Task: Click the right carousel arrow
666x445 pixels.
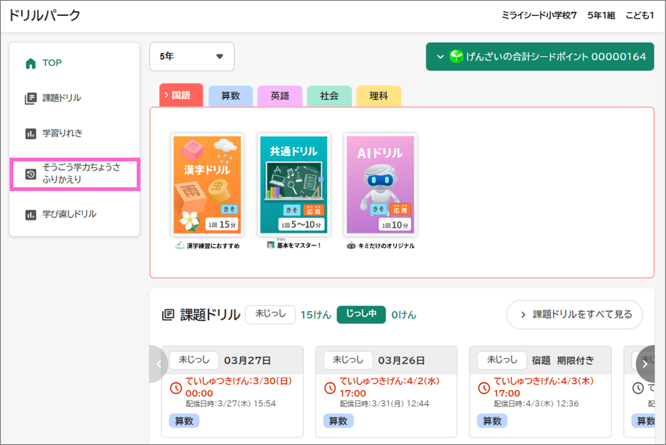Action: click(645, 364)
